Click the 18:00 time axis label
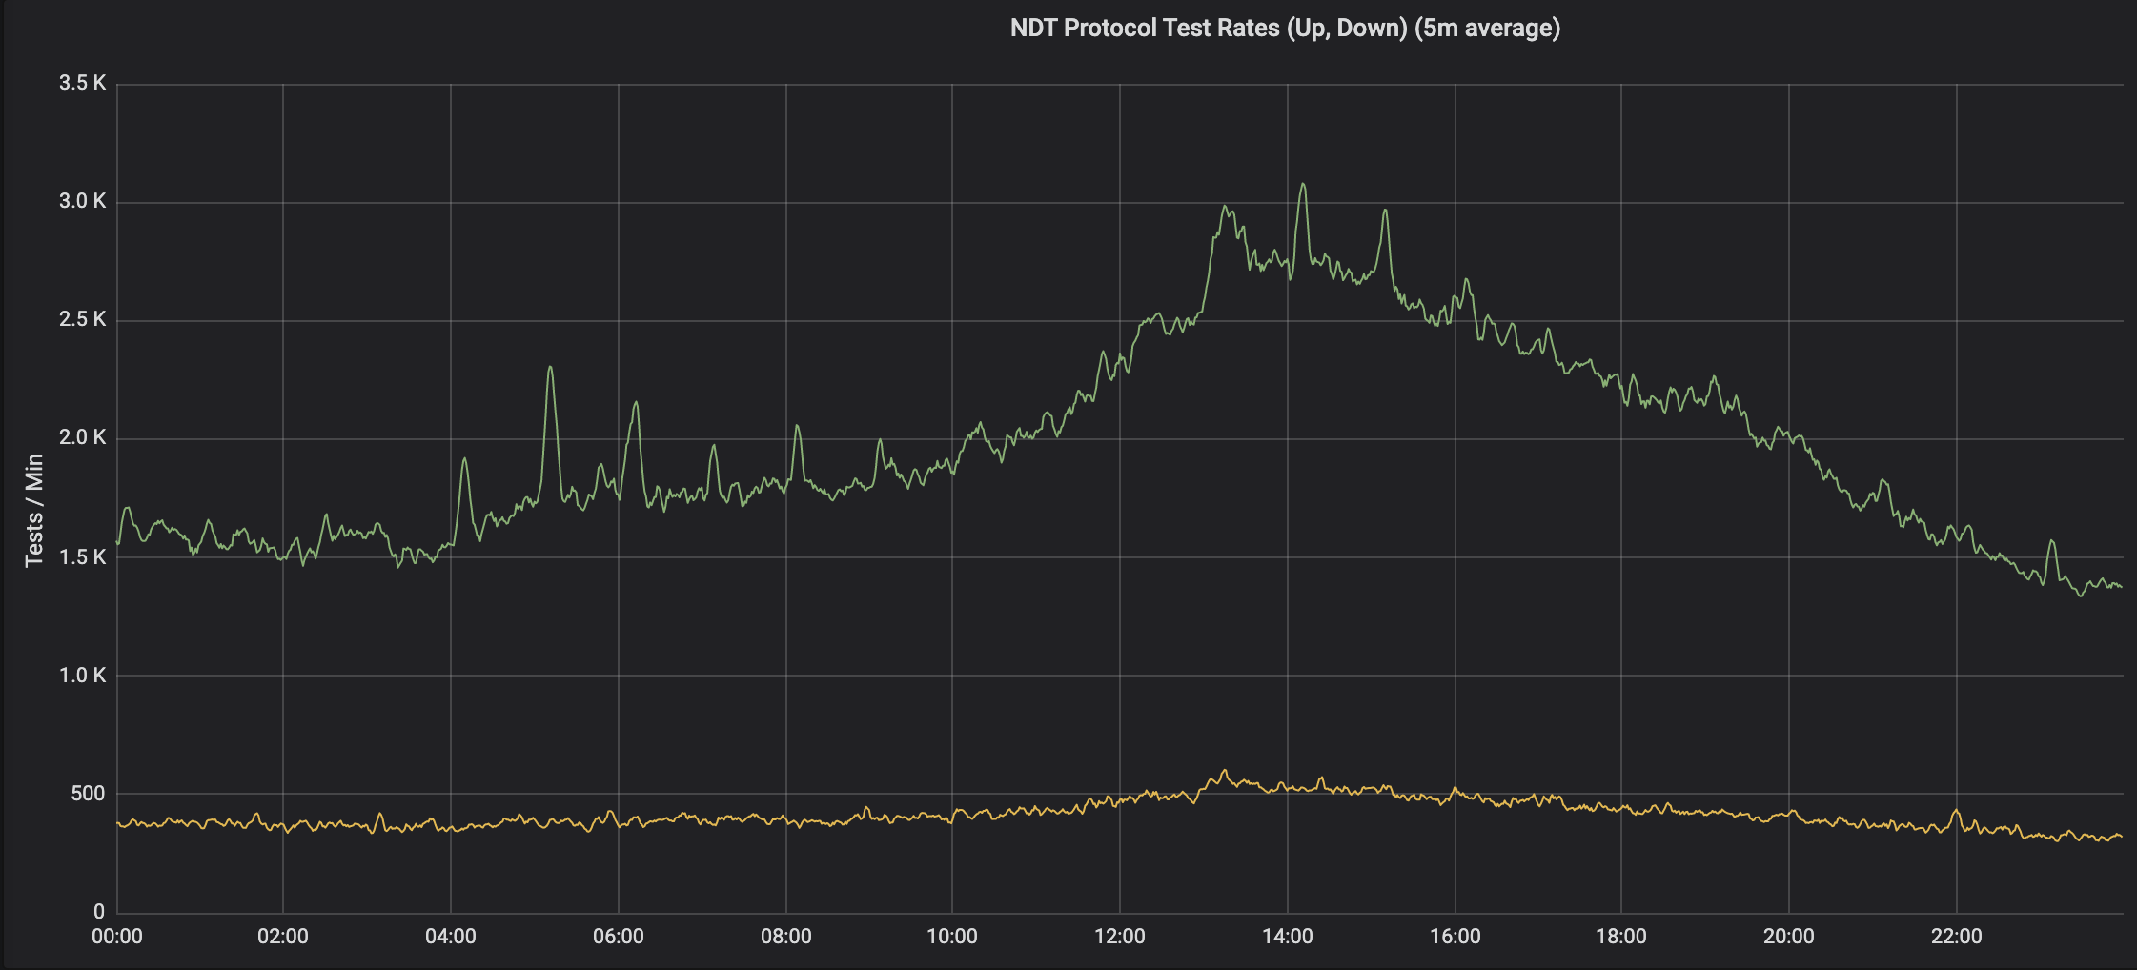The height and width of the screenshot is (970, 2137). point(1621,935)
